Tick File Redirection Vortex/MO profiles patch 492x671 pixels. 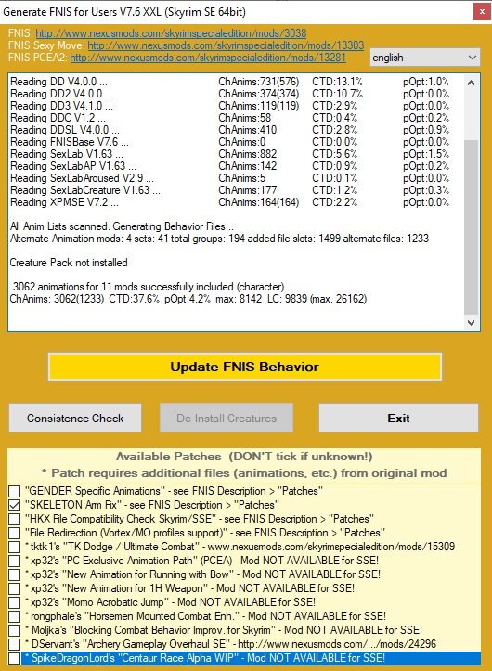(x=15, y=533)
